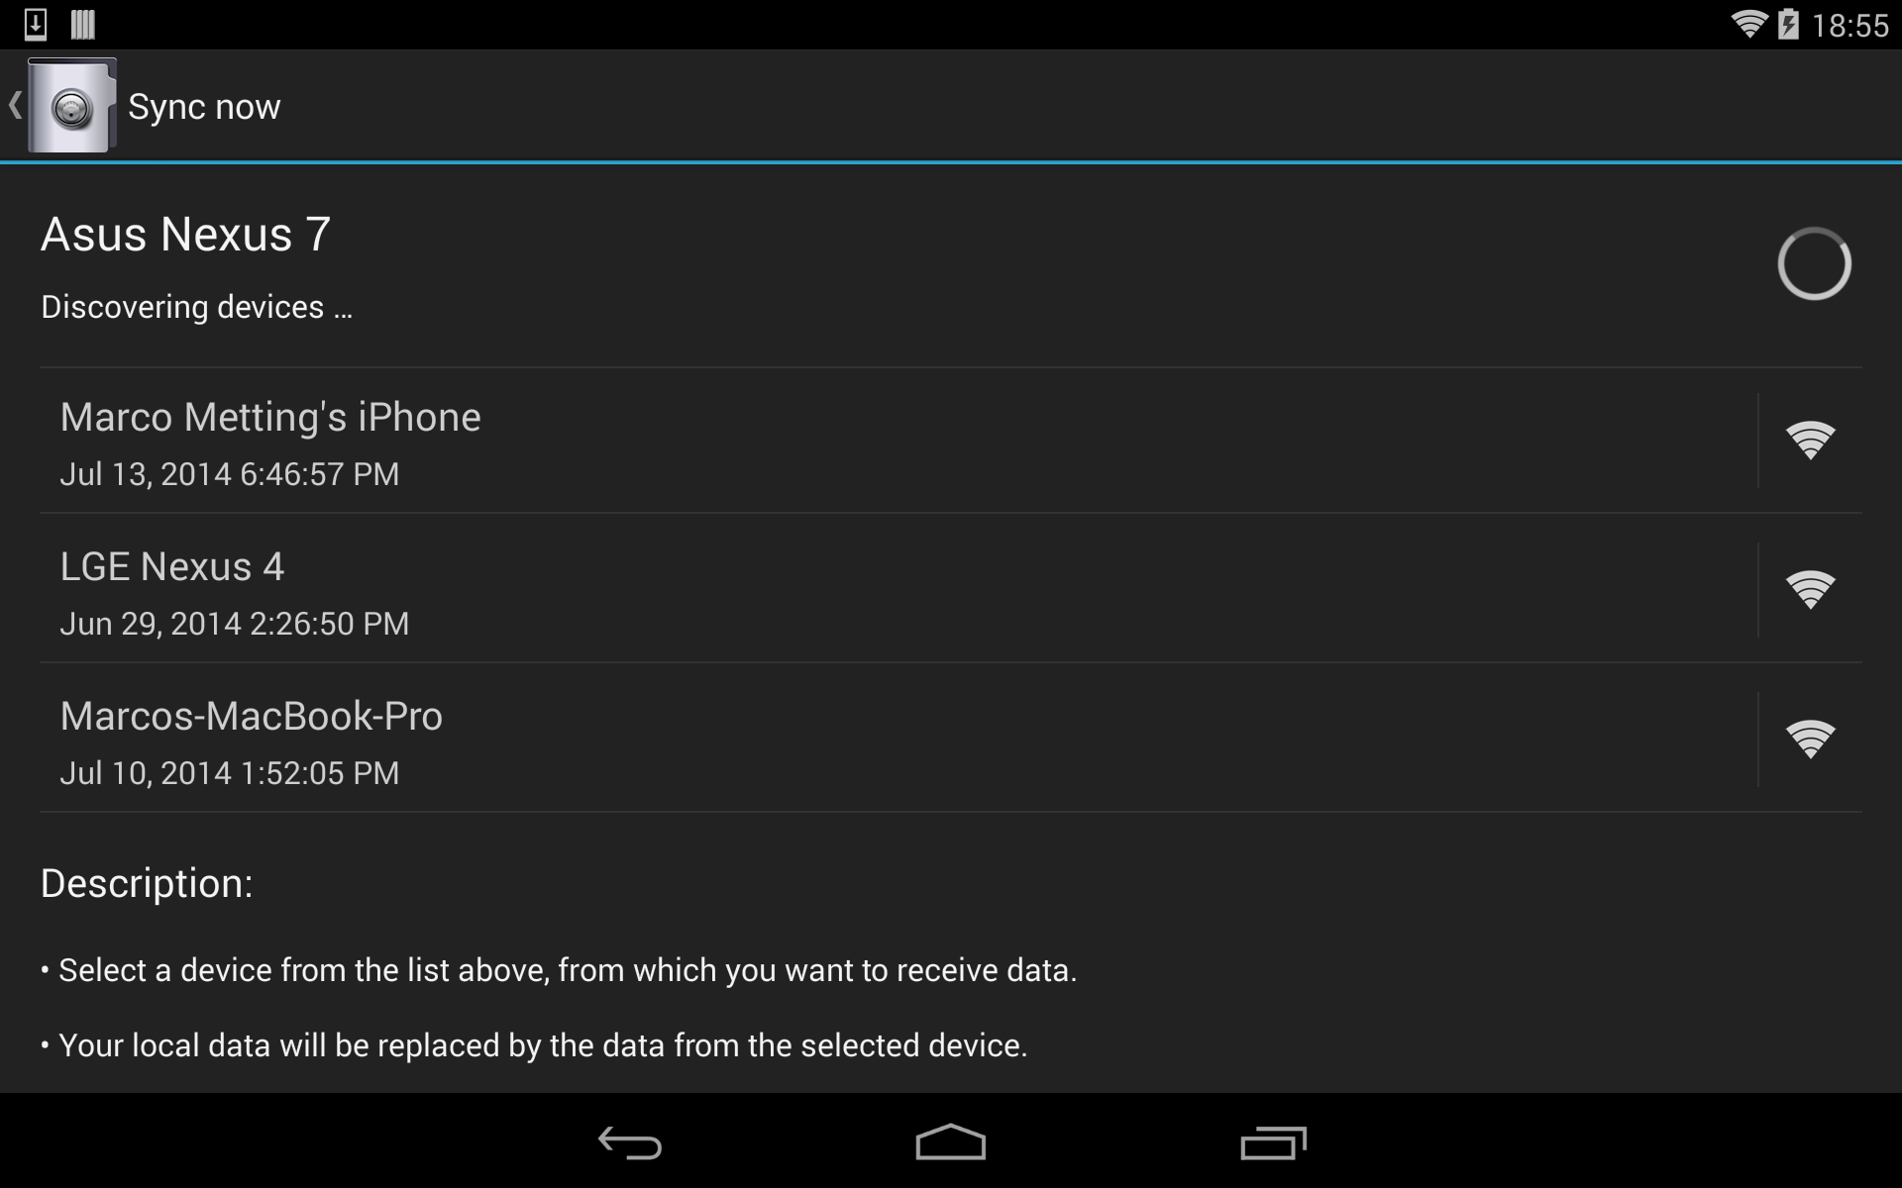Tap the Sync now title
Screen dimensions: 1902x1188
click(204, 107)
